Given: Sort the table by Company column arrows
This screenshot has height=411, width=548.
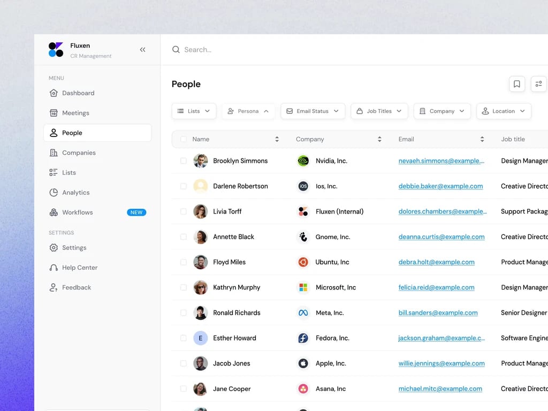Looking at the screenshot, I should pos(379,139).
